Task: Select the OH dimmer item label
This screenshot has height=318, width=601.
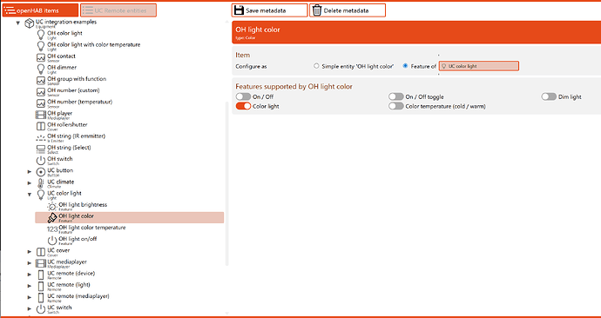Action: click(x=62, y=67)
